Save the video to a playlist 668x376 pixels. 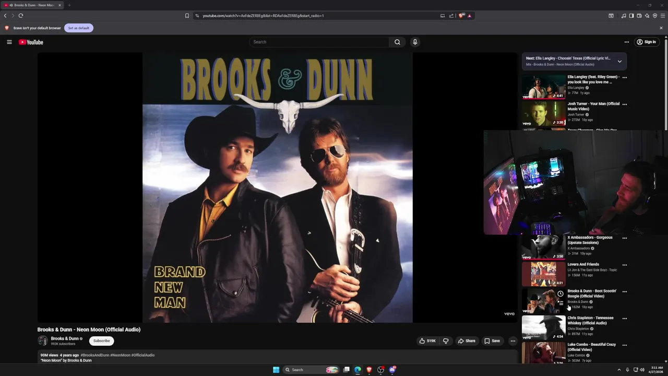(x=492, y=341)
